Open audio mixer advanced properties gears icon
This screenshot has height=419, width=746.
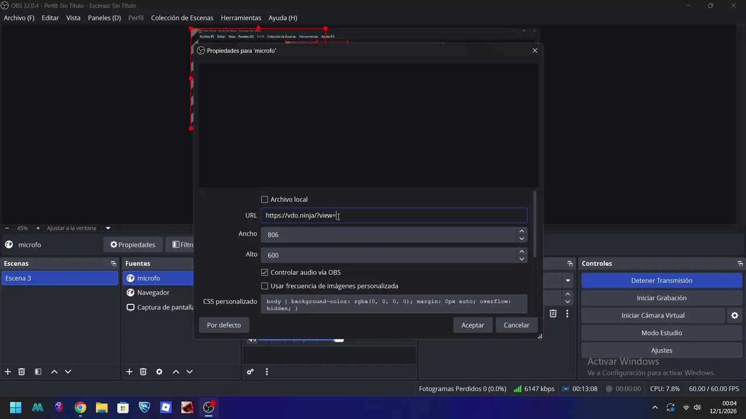click(250, 372)
